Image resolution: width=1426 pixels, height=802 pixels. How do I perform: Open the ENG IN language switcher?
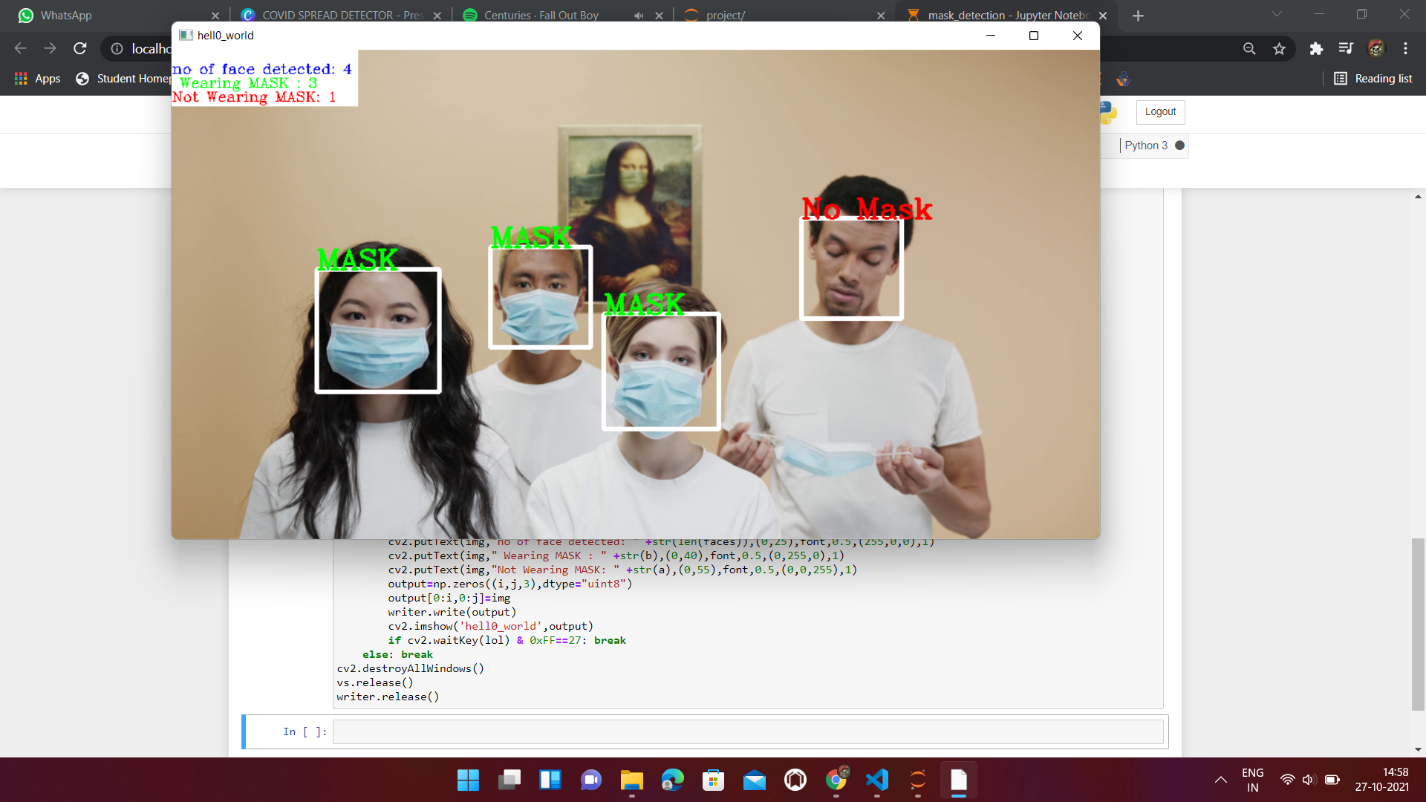pyautogui.click(x=1252, y=780)
